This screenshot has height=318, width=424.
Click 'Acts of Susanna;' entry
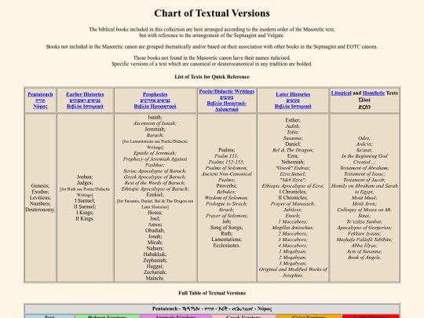(364, 251)
